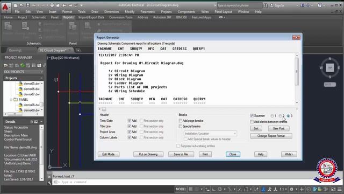
Task: Click the command line wrench customize icon
Action: (x=49, y=183)
